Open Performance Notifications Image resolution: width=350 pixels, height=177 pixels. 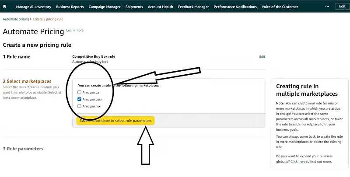point(235,7)
